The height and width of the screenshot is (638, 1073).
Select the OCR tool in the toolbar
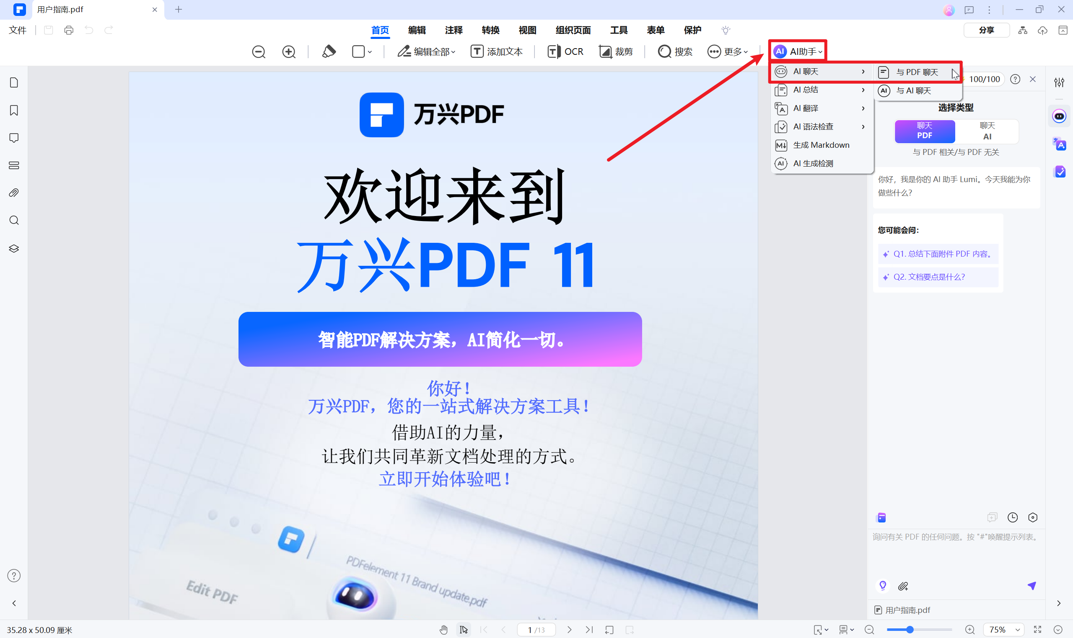point(565,51)
